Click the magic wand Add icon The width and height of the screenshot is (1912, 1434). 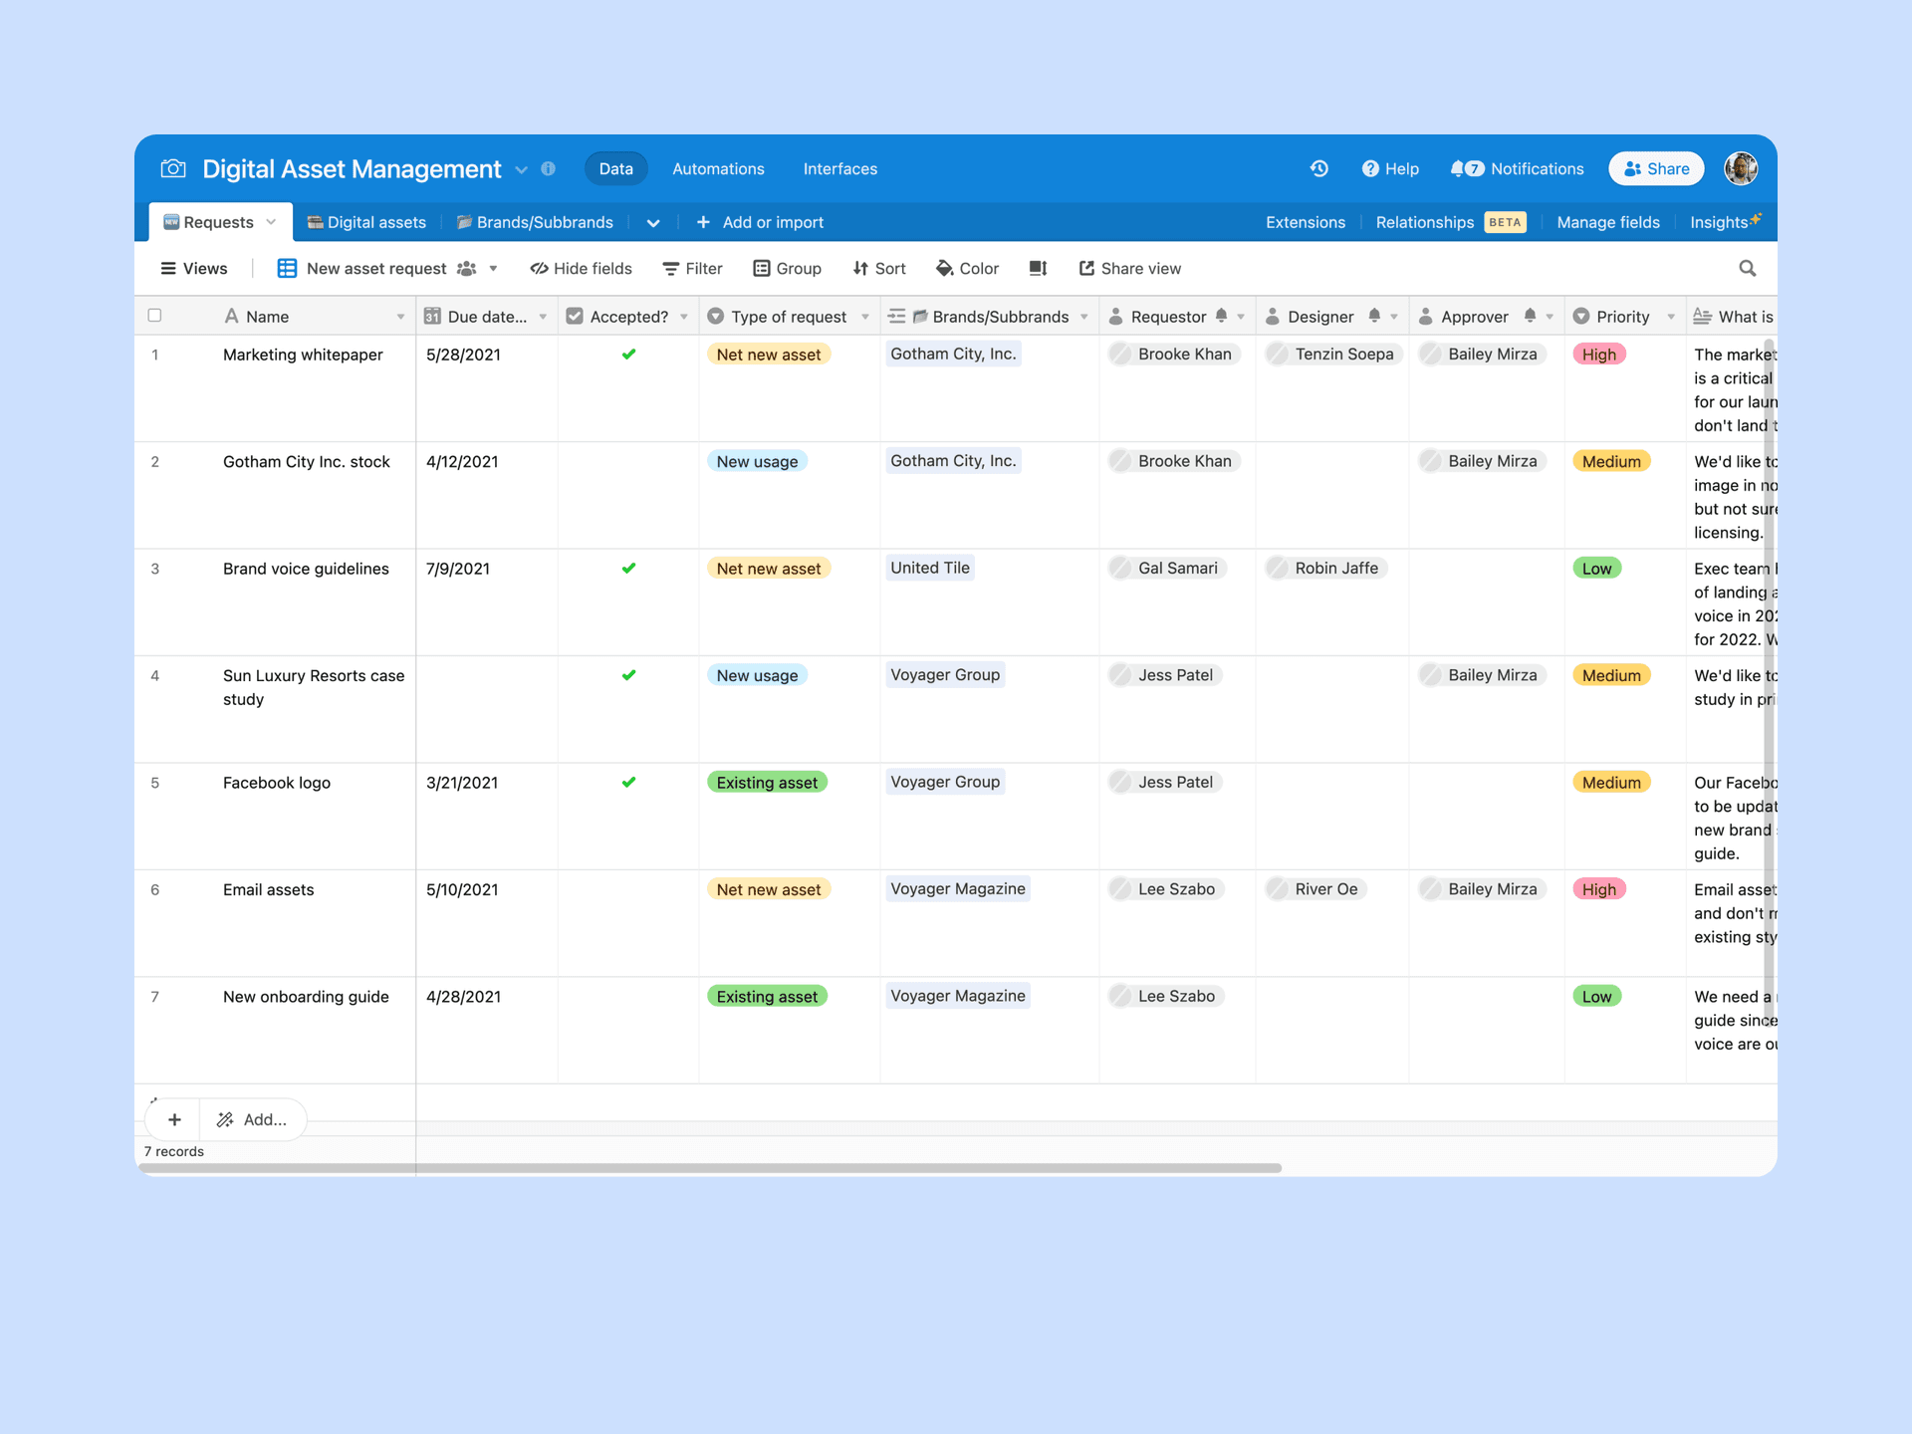[x=225, y=1119]
